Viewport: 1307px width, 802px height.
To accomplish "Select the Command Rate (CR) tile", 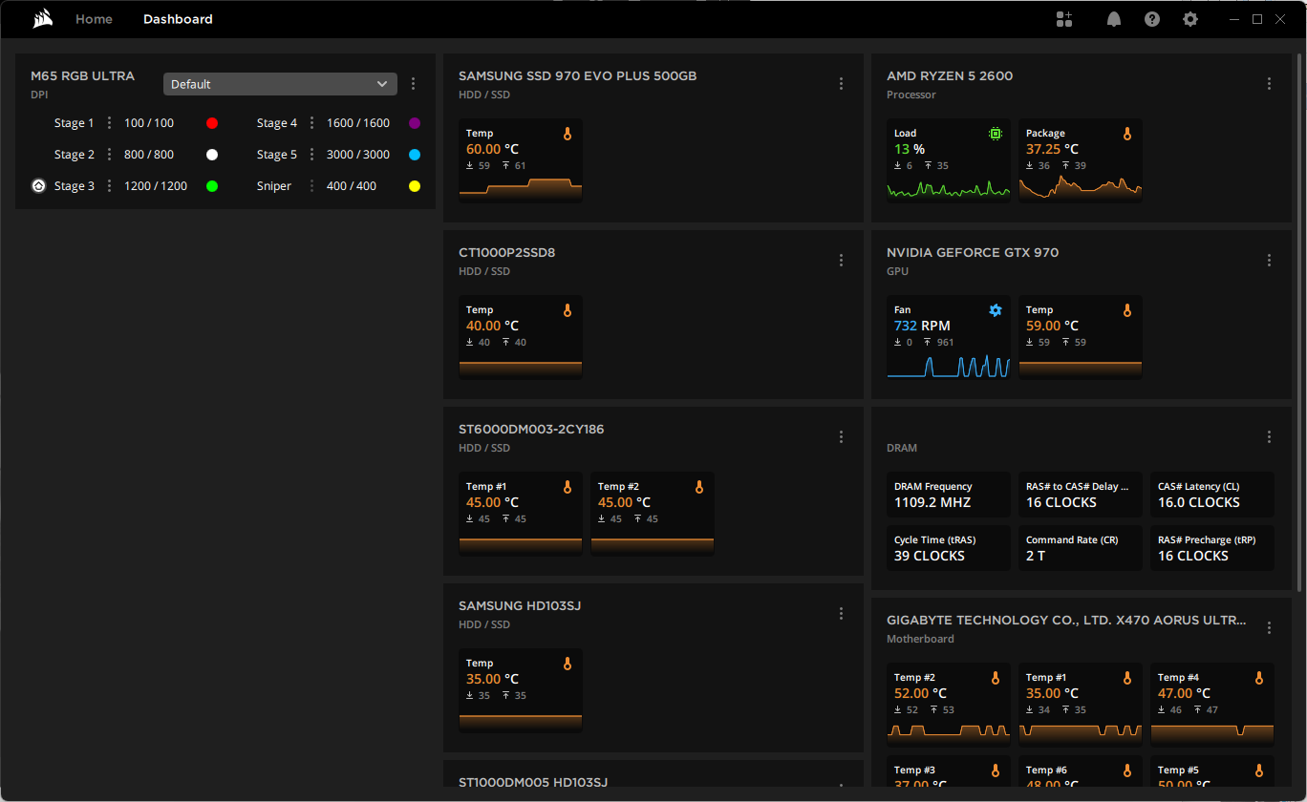I will (x=1081, y=548).
